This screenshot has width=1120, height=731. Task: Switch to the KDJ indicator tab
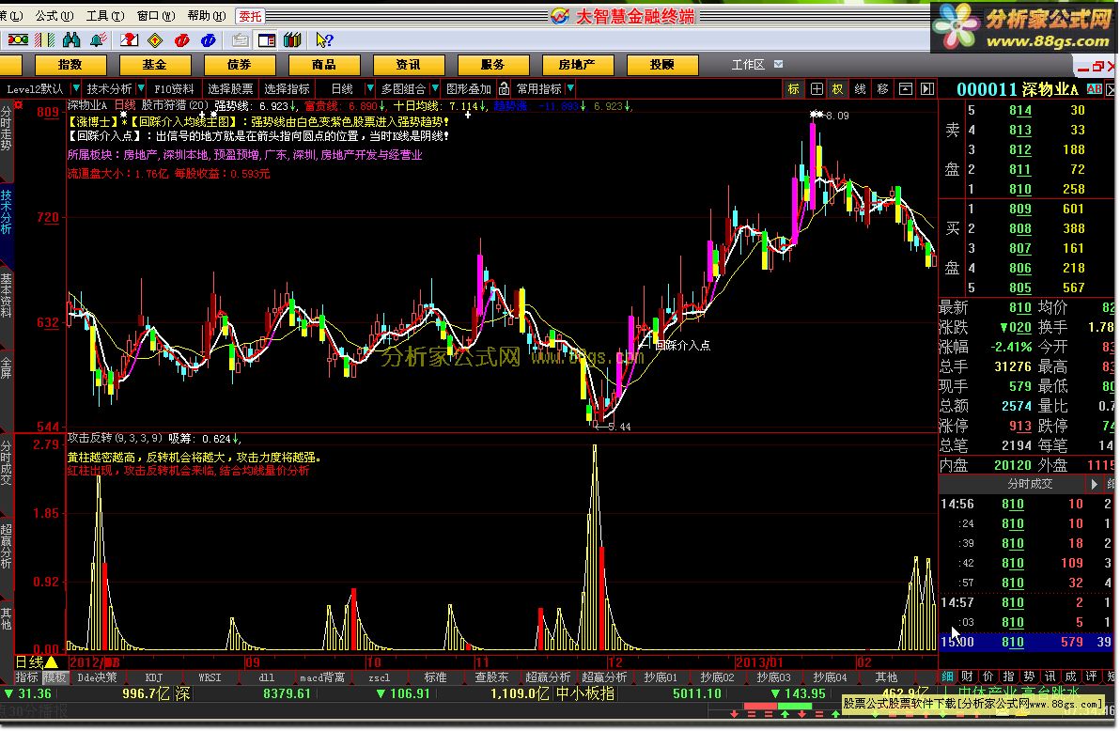coord(153,677)
